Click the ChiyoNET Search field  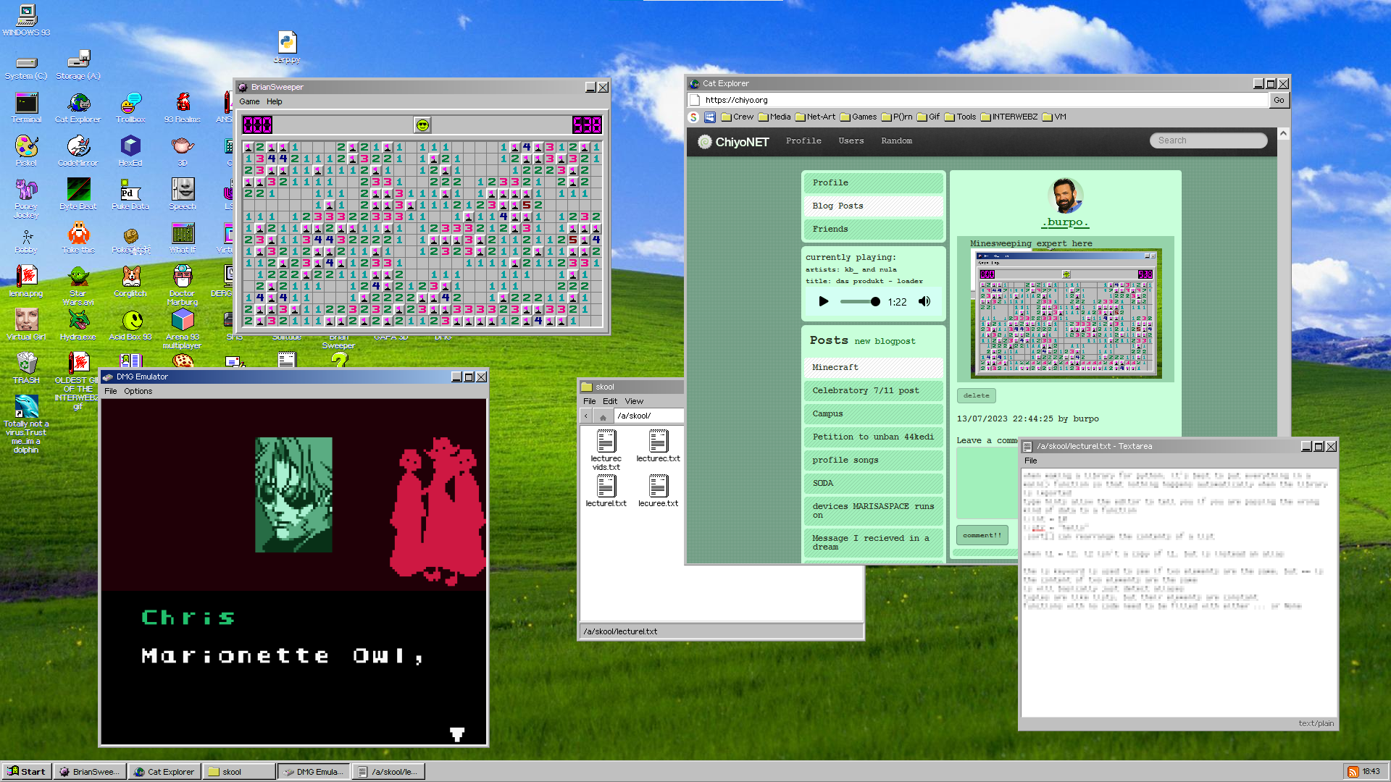1208,140
